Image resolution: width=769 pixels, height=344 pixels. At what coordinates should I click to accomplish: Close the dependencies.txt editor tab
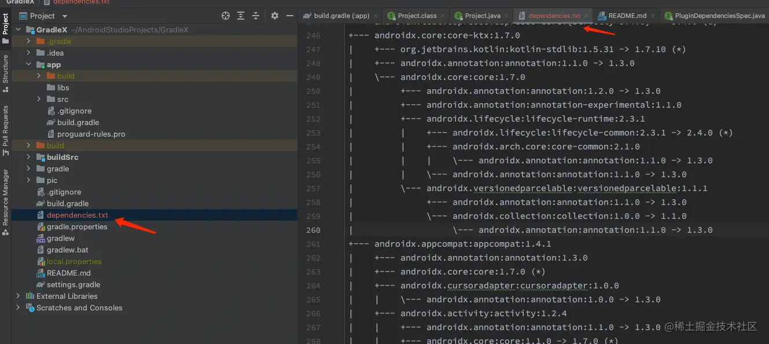coord(587,16)
